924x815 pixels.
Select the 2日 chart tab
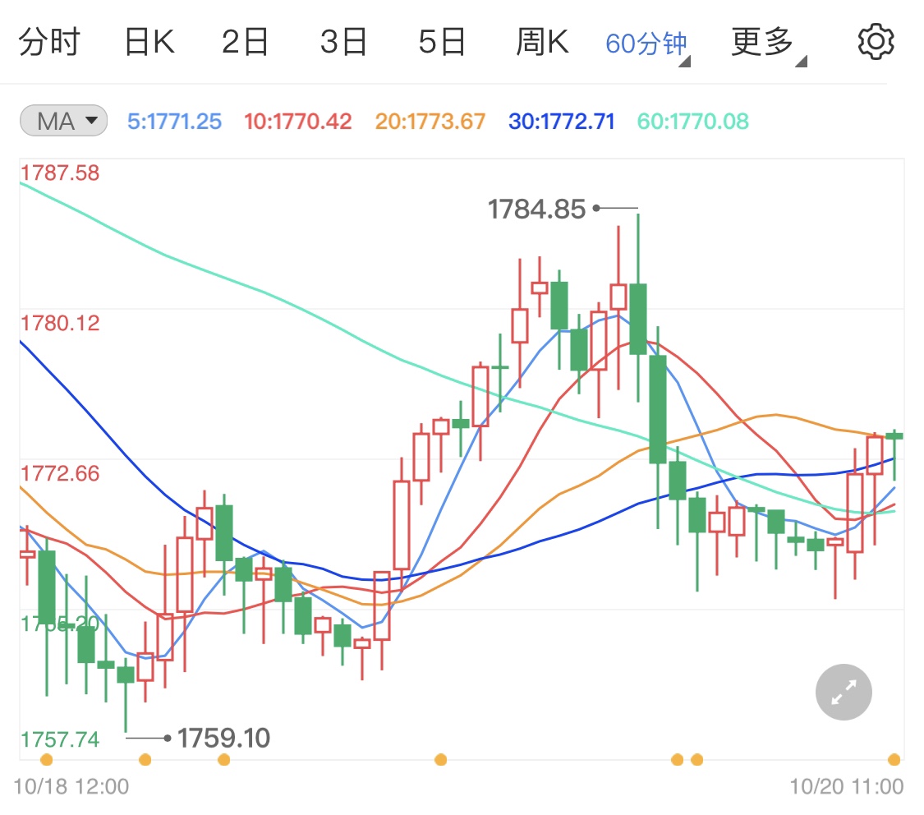coord(245,42)
